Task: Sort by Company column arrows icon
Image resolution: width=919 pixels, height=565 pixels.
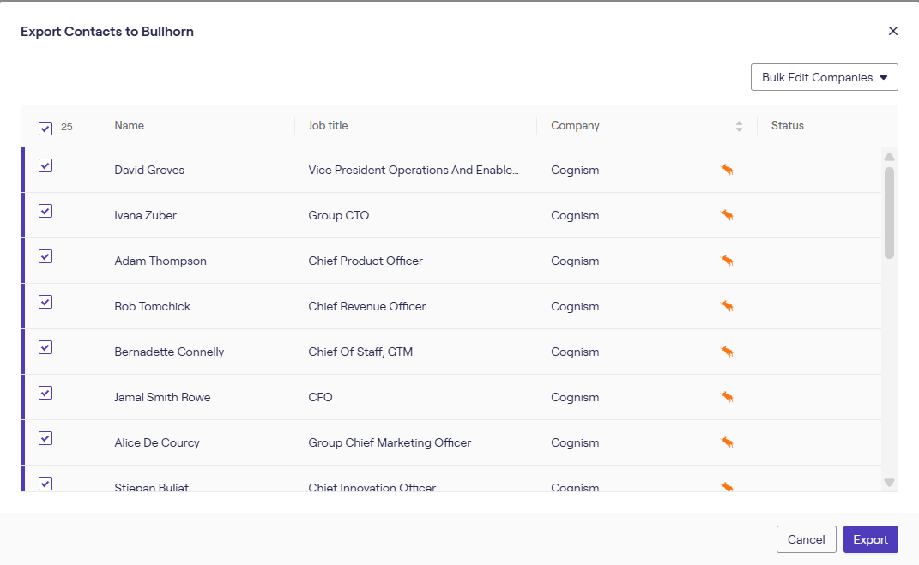Action: coord(739,126)
